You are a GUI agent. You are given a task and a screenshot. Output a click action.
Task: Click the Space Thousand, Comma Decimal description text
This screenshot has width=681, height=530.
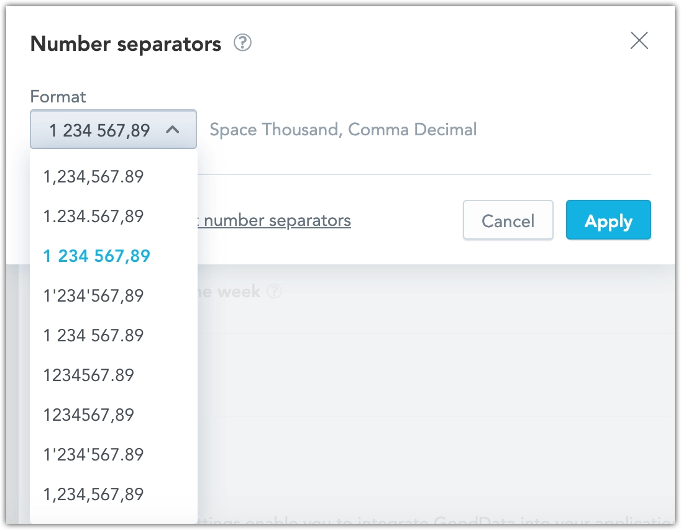(342, 130)
